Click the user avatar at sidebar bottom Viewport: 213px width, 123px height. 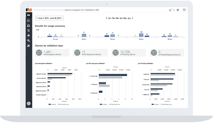29,104
